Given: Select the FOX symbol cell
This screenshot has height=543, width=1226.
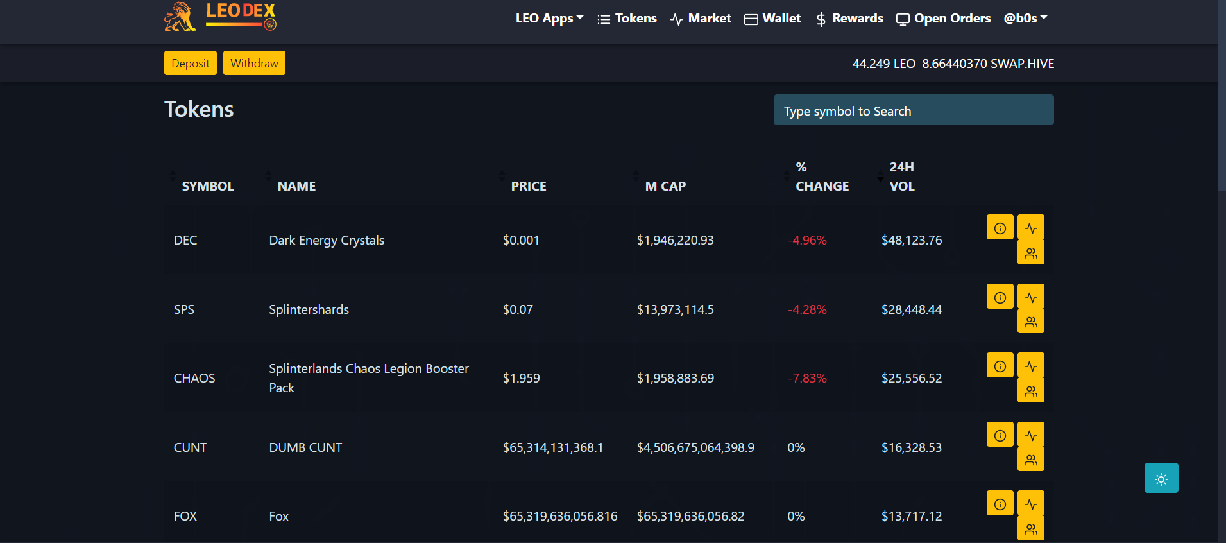Looking at the screenshot, I should tap(185, 516).
